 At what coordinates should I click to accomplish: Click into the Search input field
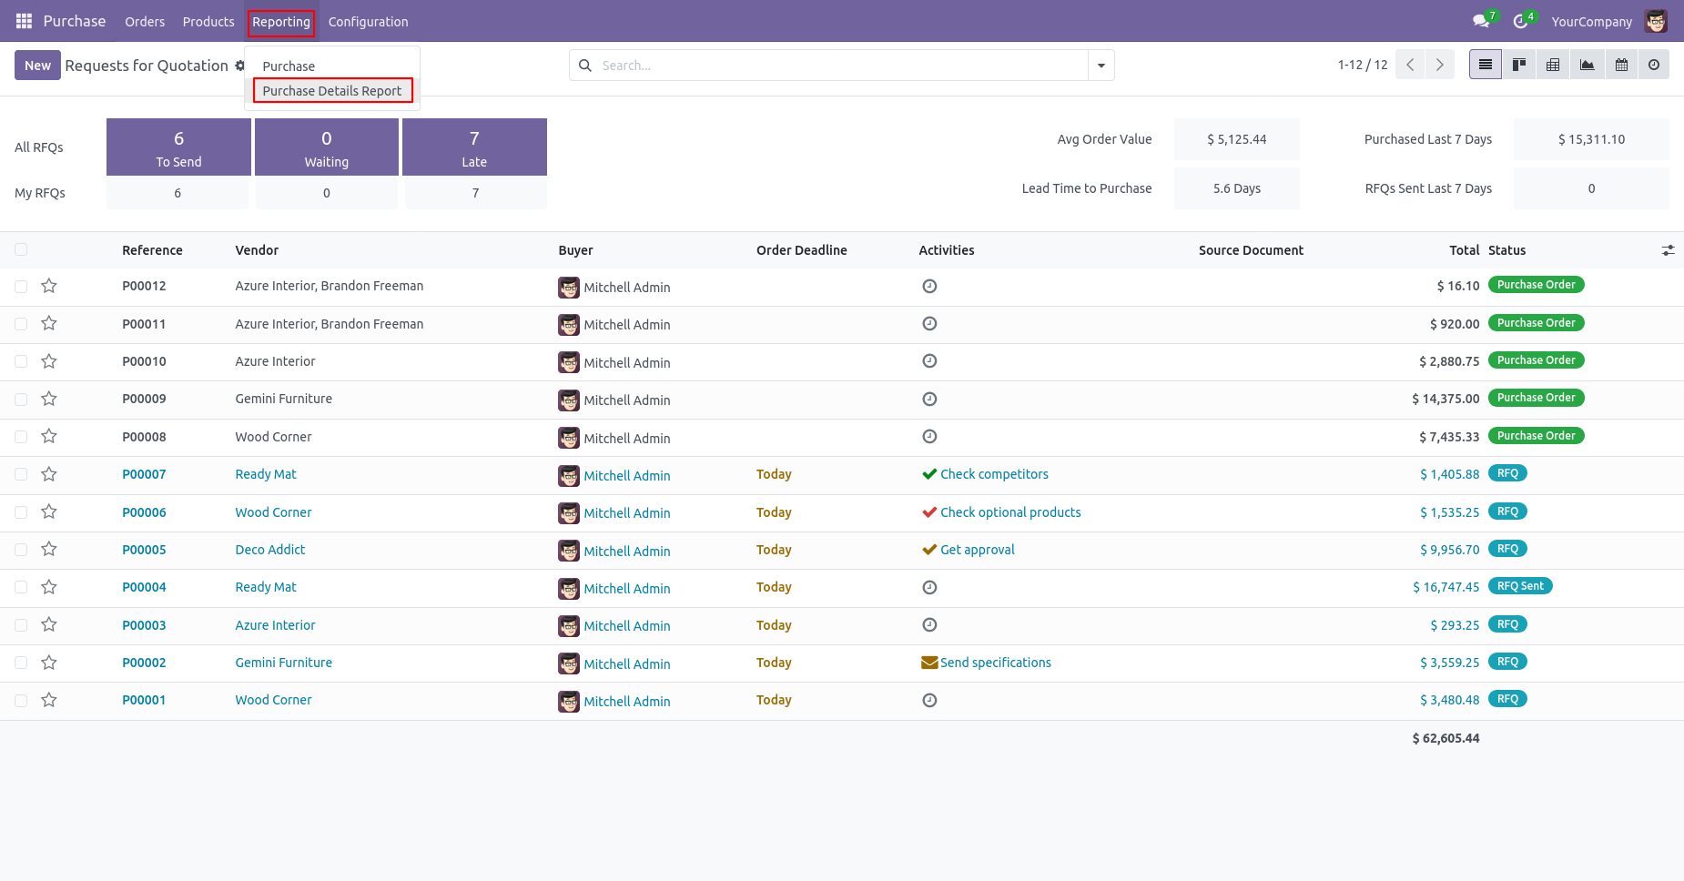click(837, 66)
